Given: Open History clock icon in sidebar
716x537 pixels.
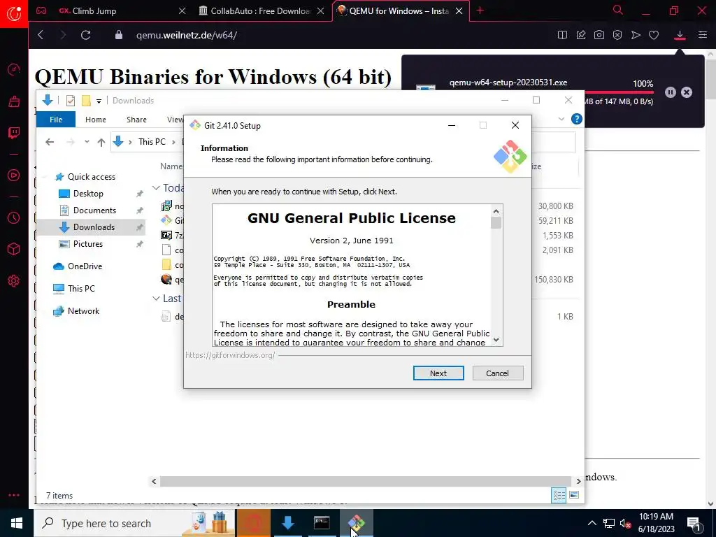Looking at the screenshot, I should (14, 218).
